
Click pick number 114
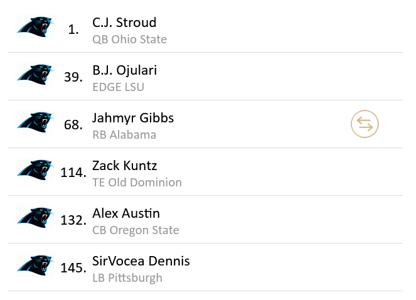coord(73,173)
